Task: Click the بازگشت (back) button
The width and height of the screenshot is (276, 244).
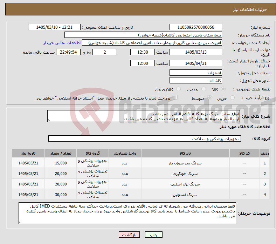Action: click(x=129, y=235)
